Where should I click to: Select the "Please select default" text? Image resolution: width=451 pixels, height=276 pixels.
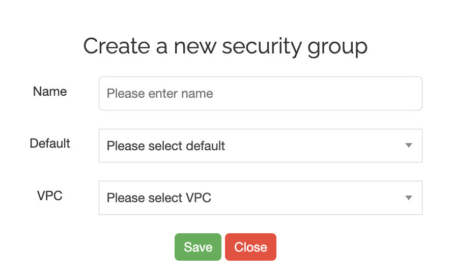[x=166, y=146]
